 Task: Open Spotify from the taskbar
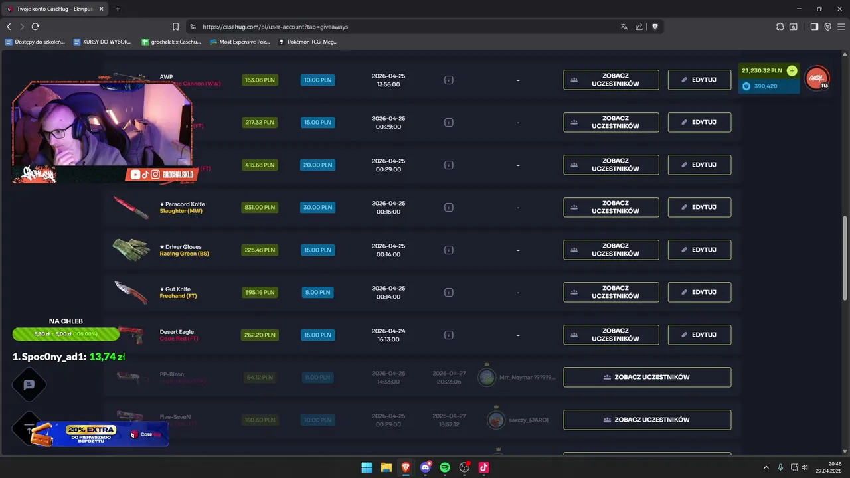point(445,467)
